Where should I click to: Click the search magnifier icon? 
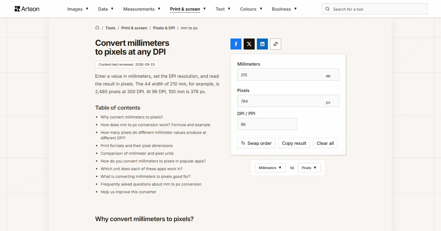[328, 9]
